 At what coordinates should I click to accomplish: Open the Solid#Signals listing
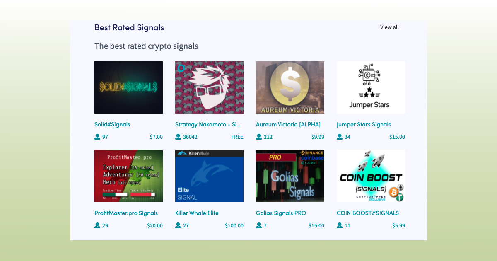tap(112, 124)
